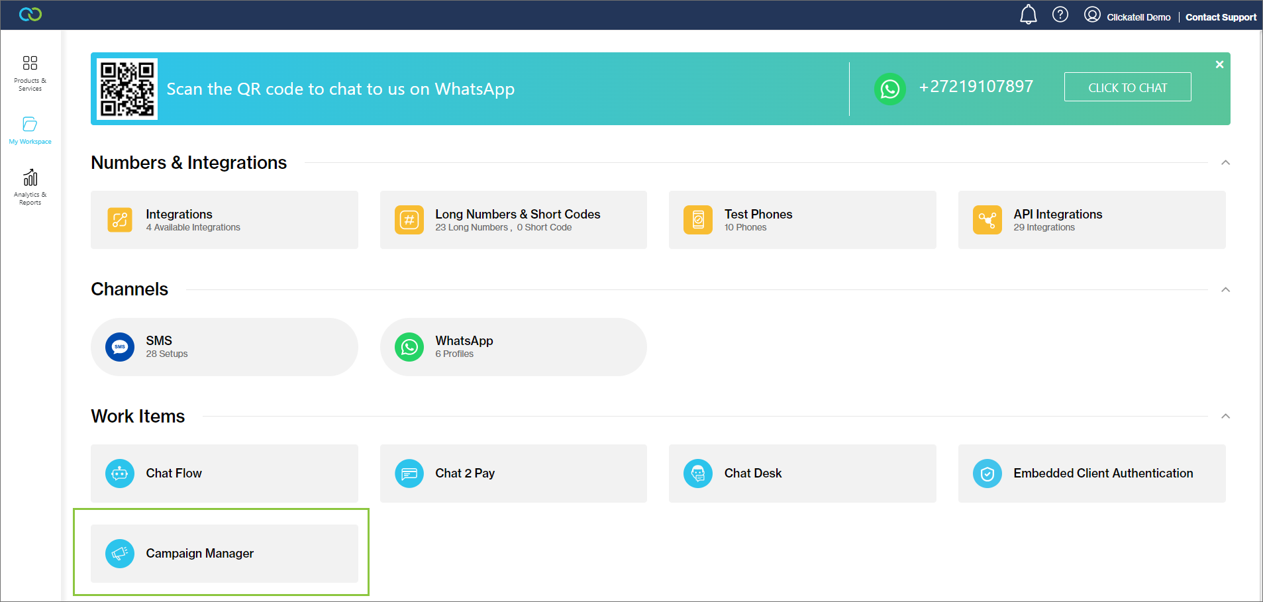Click the user profile avatar icon
The image size is (1263, 602).
[1092, 15]
